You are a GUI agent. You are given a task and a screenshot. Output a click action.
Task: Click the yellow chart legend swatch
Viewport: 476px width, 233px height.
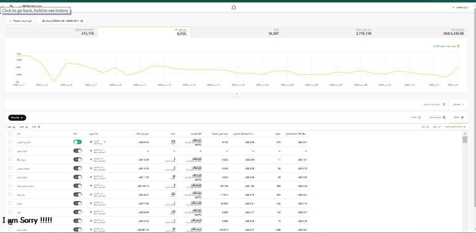coord(458,46)
